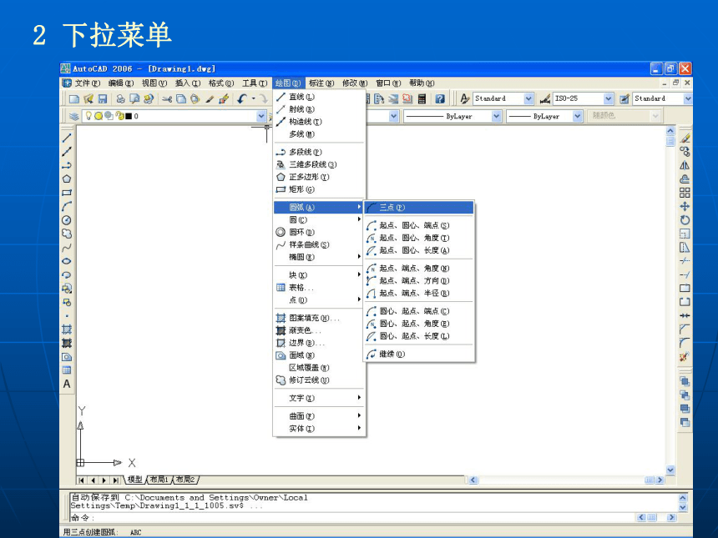Select the Spline tool in left toolbar
The image size is (718, 538).
tap(67, 248)
